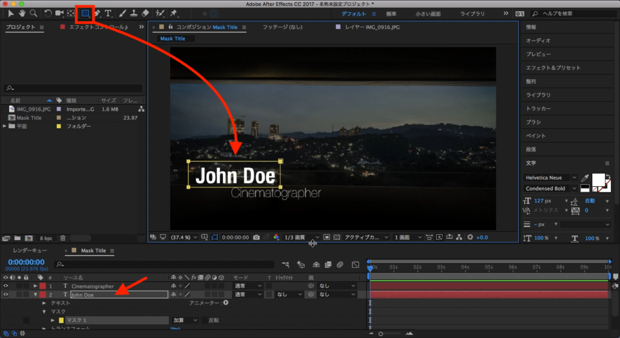This screenshot has width=620, height=338.
Task: Select the 標準 workspace tab
Action: click(x=391, y=13)
